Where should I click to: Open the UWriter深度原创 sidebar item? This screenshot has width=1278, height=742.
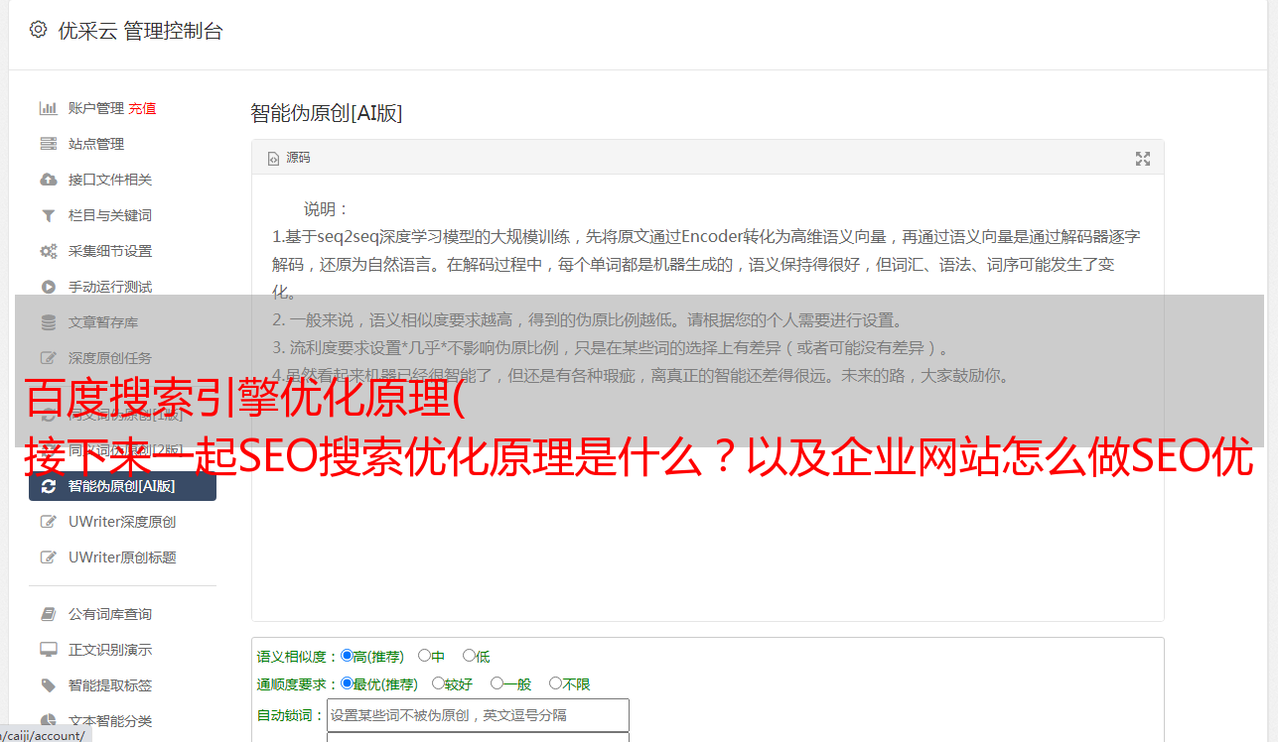122,522
